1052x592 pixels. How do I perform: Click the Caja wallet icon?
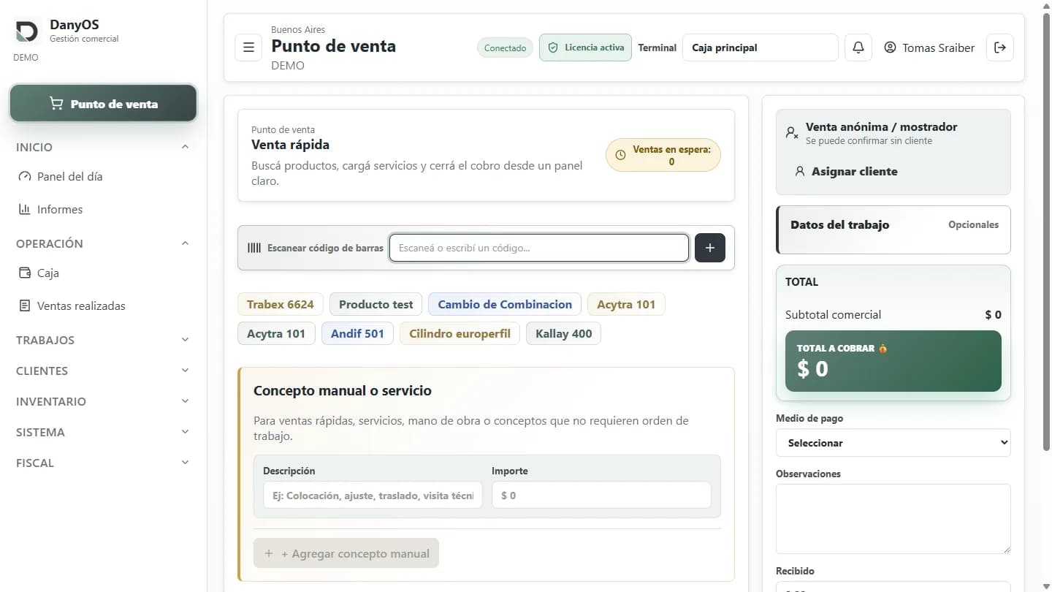pos(25,273)
